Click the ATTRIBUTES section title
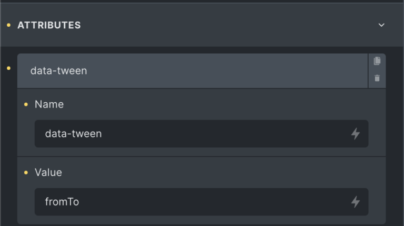This screenshot has height=226, width=404. coord(49,25)
